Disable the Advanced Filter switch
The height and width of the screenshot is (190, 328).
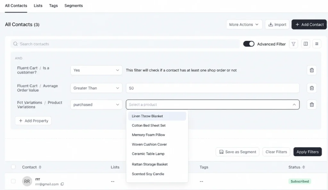point(249,44)
